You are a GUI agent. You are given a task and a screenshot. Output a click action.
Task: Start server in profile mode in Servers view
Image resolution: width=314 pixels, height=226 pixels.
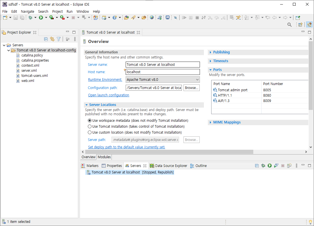(276, 166)
